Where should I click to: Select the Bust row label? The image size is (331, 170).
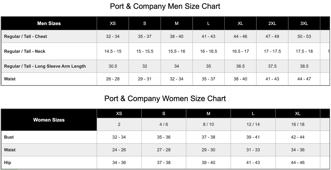click(x=9, y=137)
